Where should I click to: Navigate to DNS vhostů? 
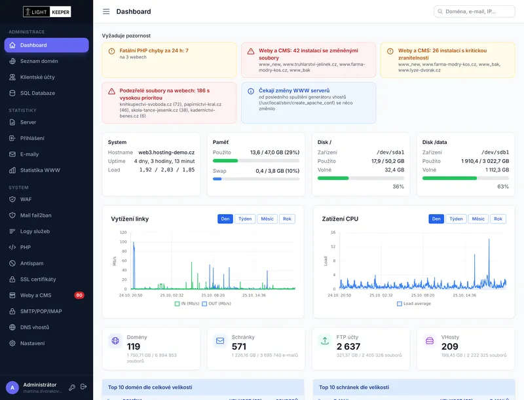(x=47, y=327)
